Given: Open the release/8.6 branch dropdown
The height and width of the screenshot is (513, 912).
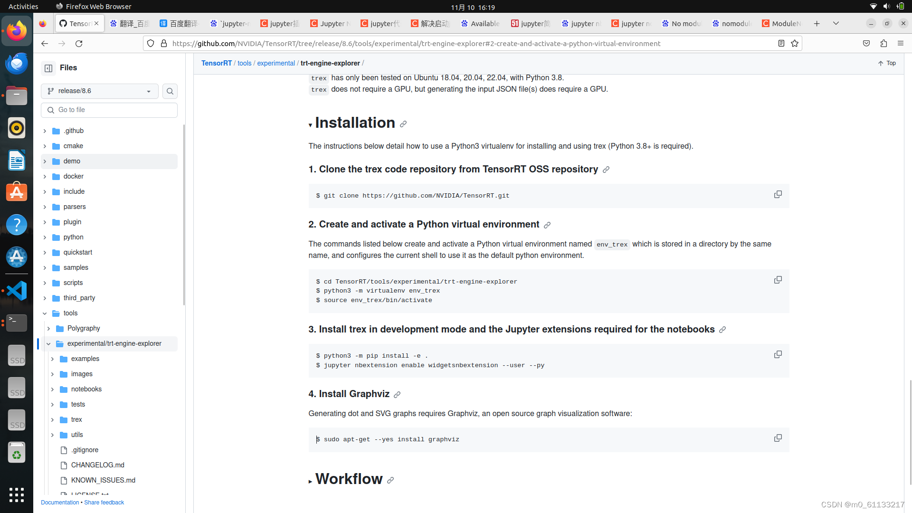Looking at the screenshot, I should [99, 91].
